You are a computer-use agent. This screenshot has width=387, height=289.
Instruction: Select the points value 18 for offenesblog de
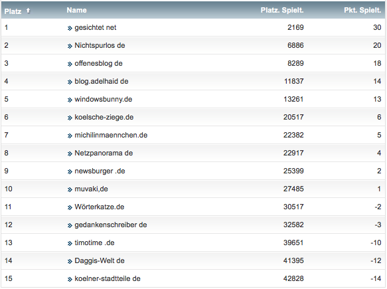(377, 63)
